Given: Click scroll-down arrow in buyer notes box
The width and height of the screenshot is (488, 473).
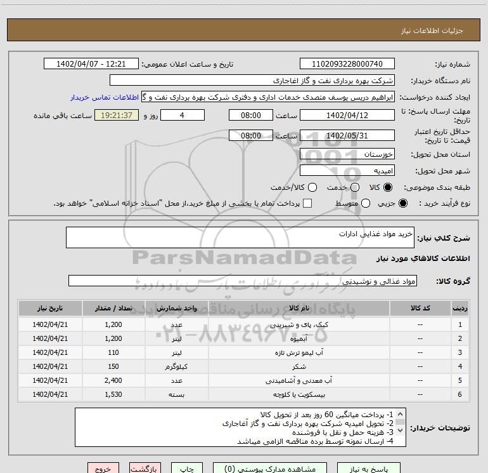Looking at the screenshot, I should click(401, 430).
